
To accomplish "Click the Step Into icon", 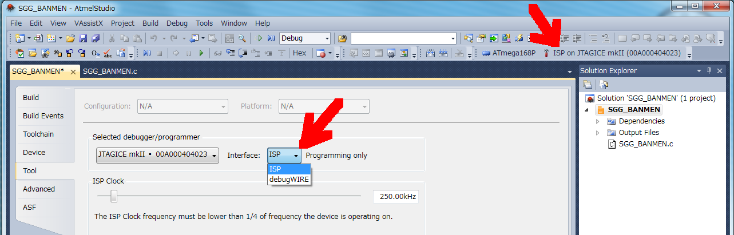I will (x=230, y=53).
